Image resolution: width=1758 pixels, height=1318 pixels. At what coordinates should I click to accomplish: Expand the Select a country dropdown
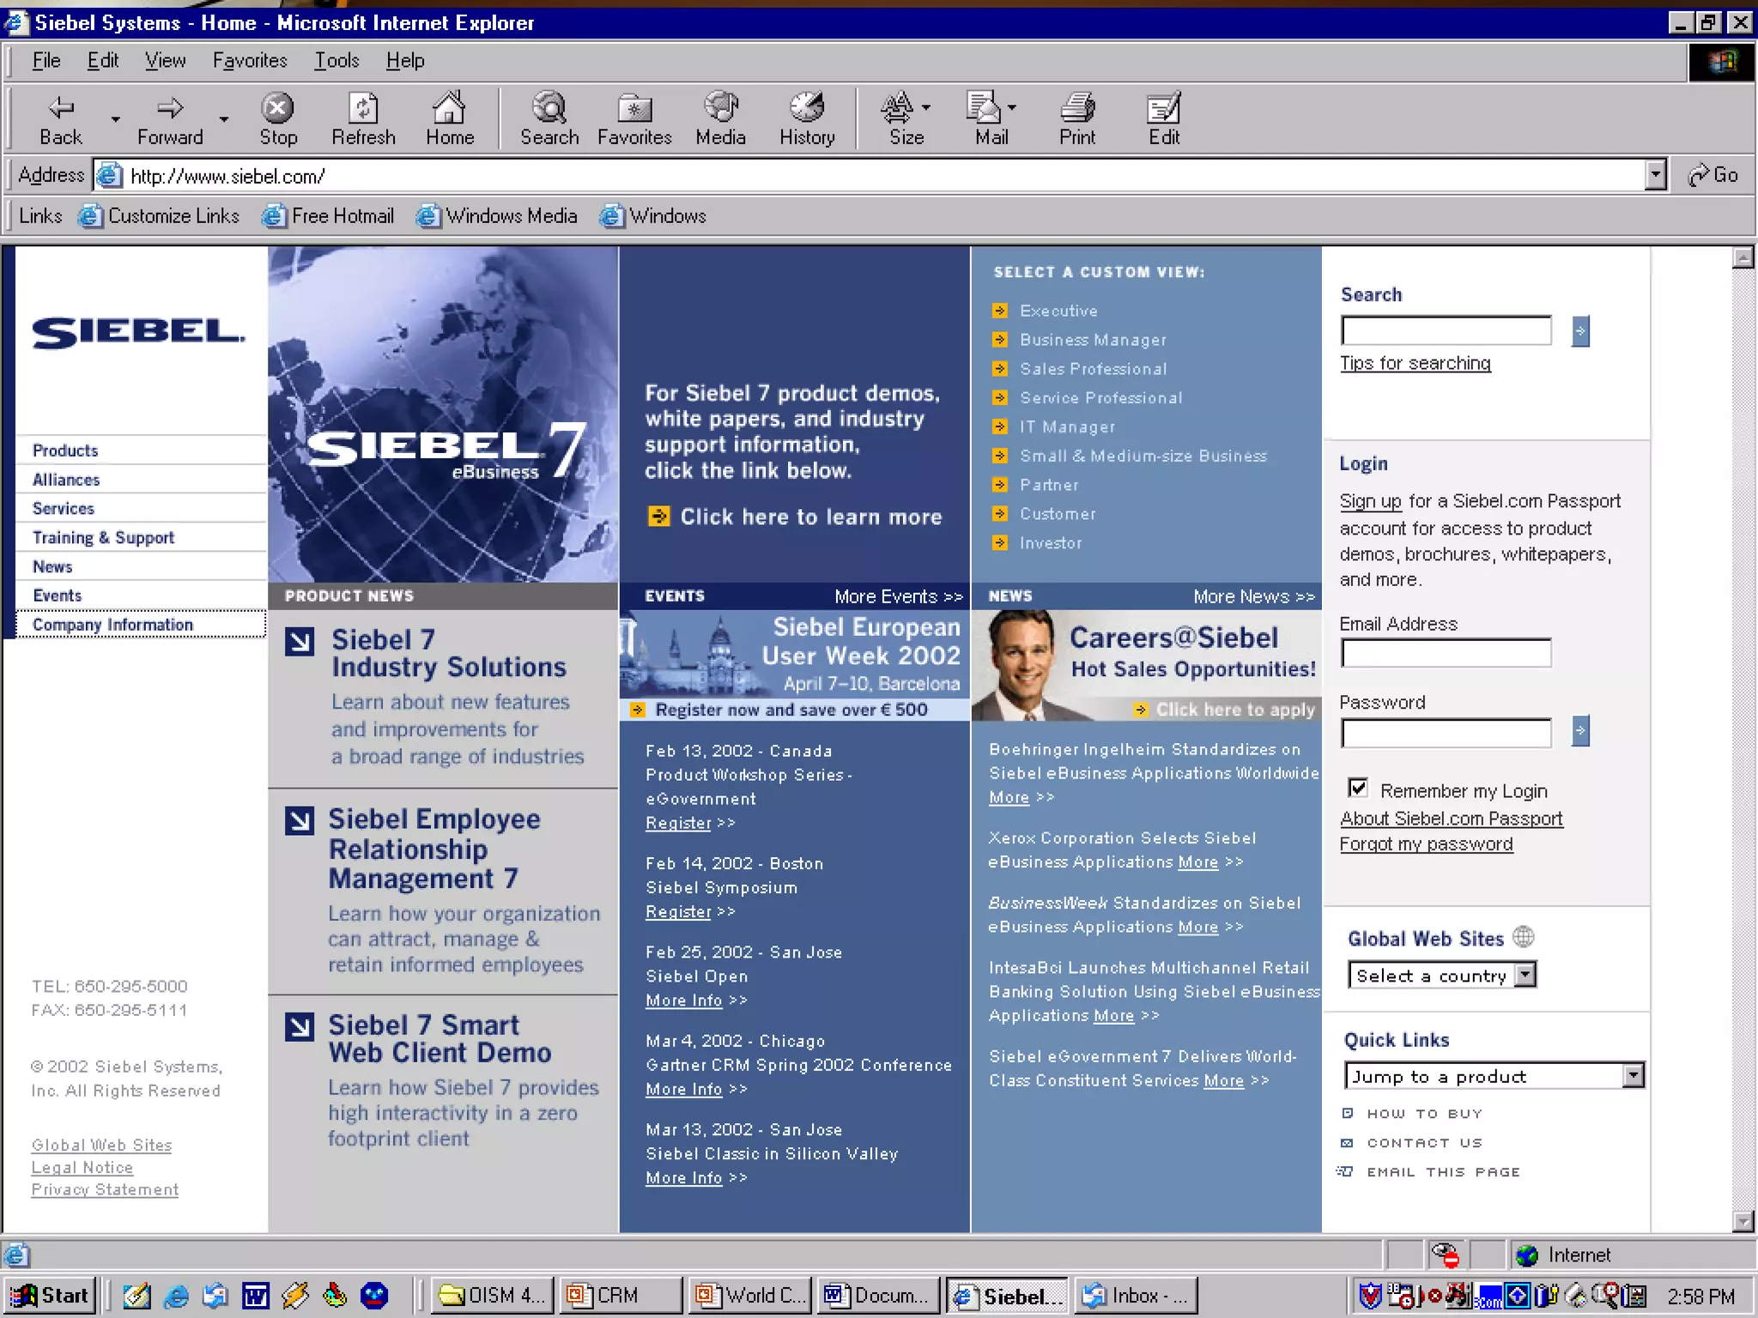point(1525,976)
